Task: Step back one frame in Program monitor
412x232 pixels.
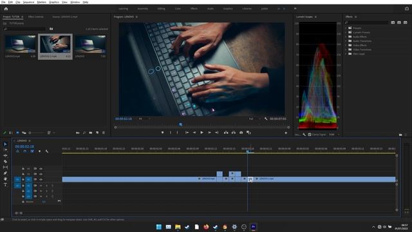Action: click(x=194, y=133)
